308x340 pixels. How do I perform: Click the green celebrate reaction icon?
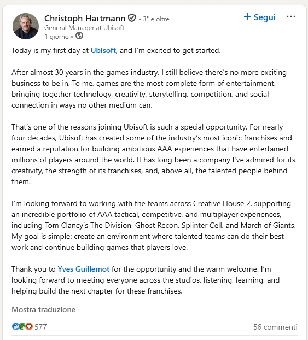(x=22, y=326)
